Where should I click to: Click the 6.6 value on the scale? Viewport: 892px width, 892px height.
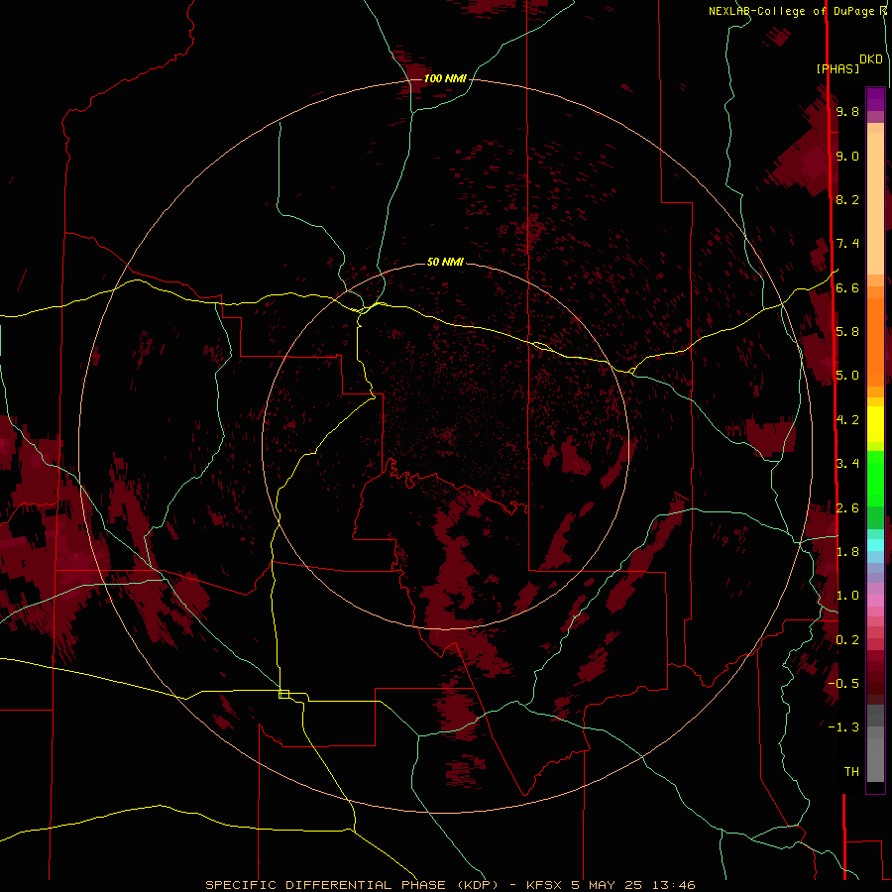[x=847, y=287]
